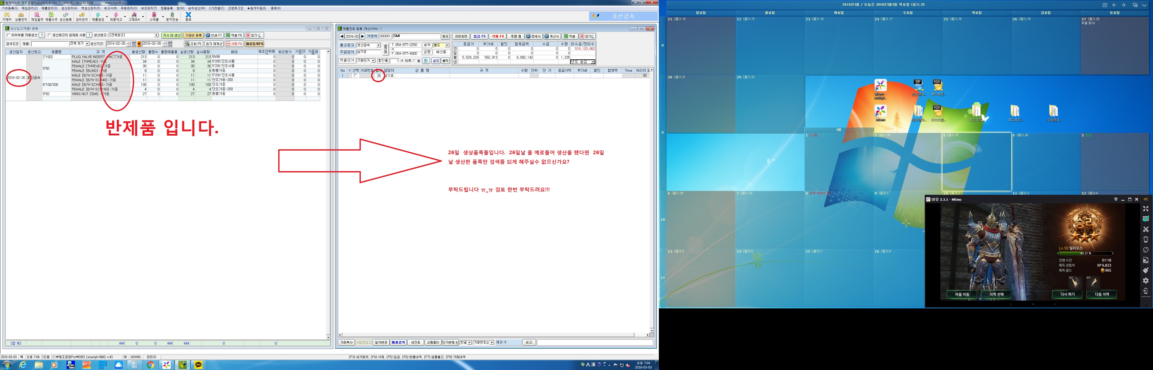
Task: Click settings gear in MEmu side toolbar
Action: coord(1145,280)
